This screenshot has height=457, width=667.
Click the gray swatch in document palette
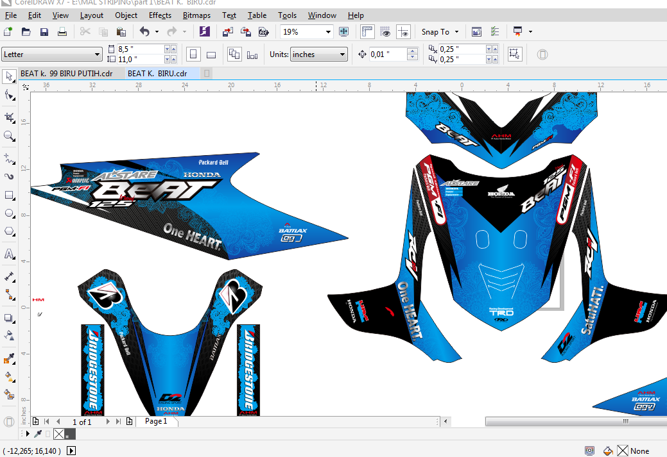[x=70, y=434]
